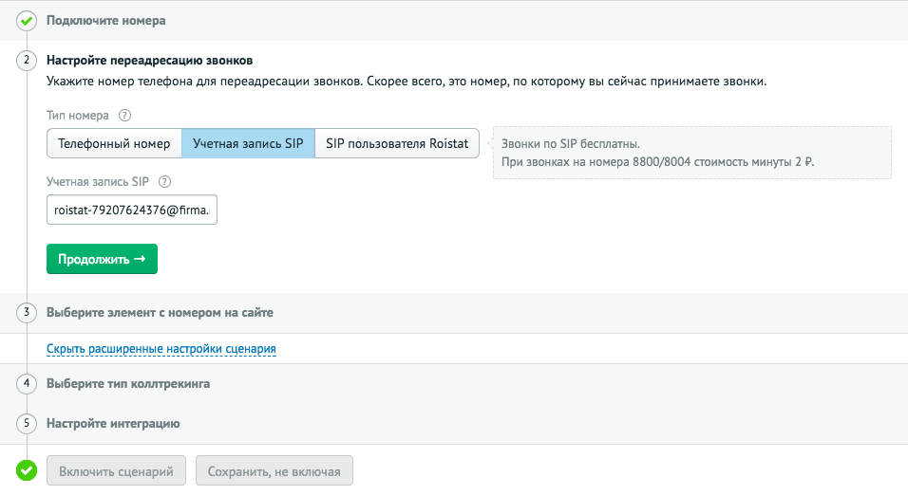The height and width of the screenshot is (495, 908).
Task: Click the Включить сценарий button
Action: (x=117, y=470)
